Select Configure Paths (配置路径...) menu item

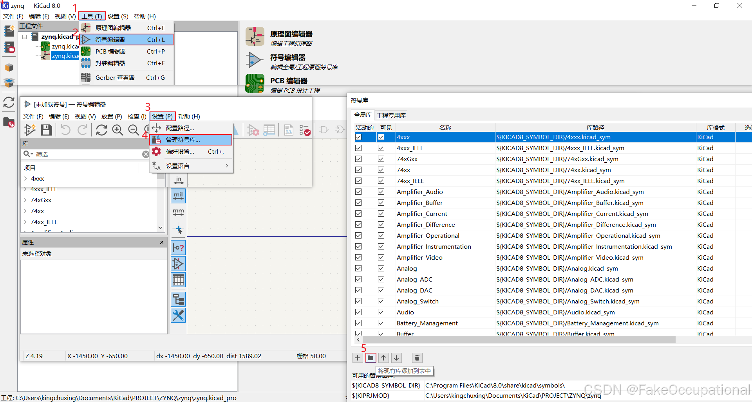(191, 128)
